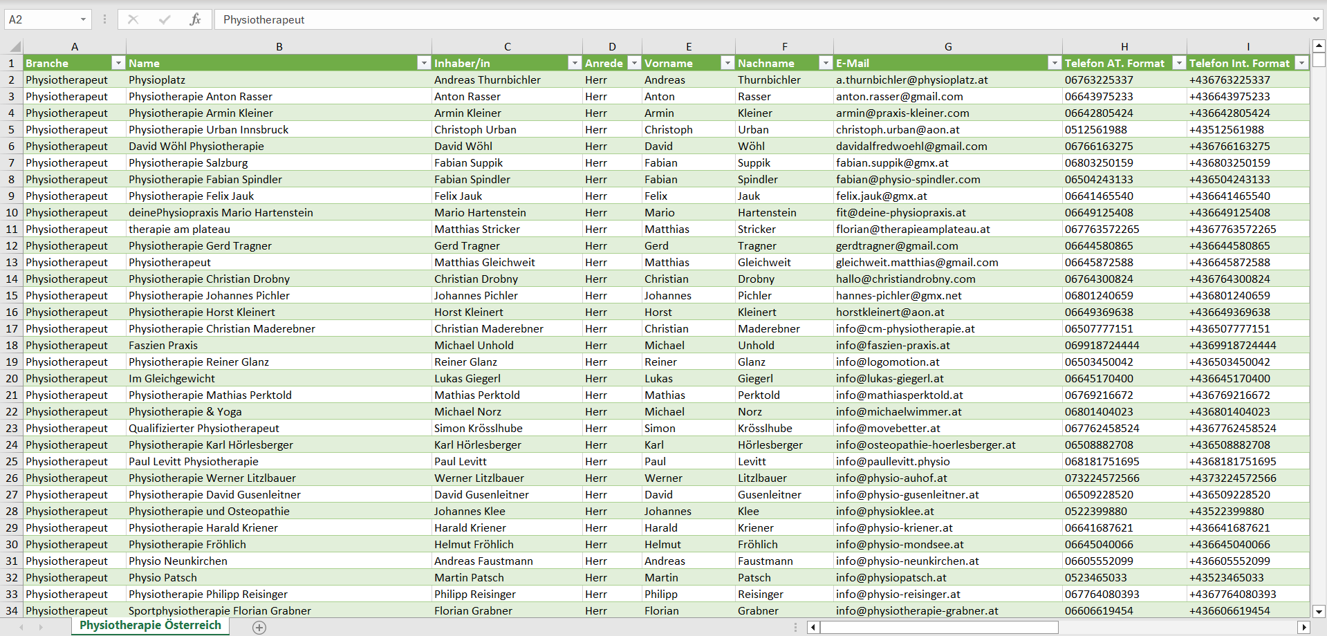Click cell 'Sportphysiotherapie Florian Grabner'

(x=279, y=610)
